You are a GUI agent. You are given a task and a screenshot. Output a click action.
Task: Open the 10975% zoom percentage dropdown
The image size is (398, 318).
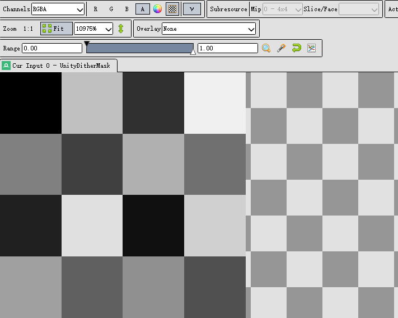pyautogui.click(x=93, y=29)
